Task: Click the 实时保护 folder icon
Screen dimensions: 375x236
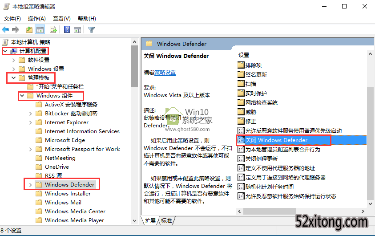Action: tap(241, 93)
